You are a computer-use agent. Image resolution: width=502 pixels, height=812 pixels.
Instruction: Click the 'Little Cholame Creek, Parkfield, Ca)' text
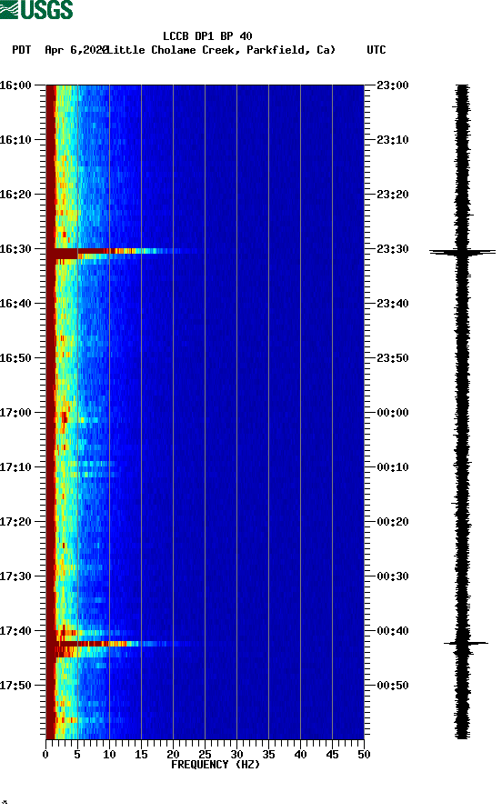(221, 50)
